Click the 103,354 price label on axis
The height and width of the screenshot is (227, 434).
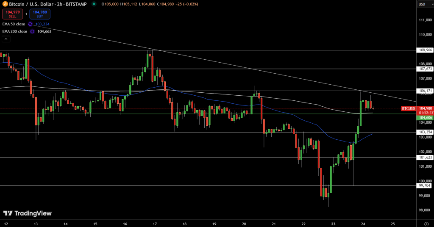pos(425,132)
